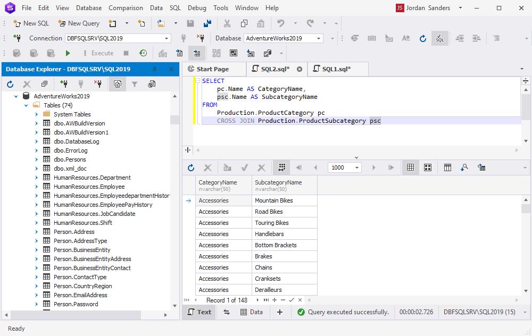532x336 pixels.
Task: Open the Comparison menu
Action: coord(126,8)
